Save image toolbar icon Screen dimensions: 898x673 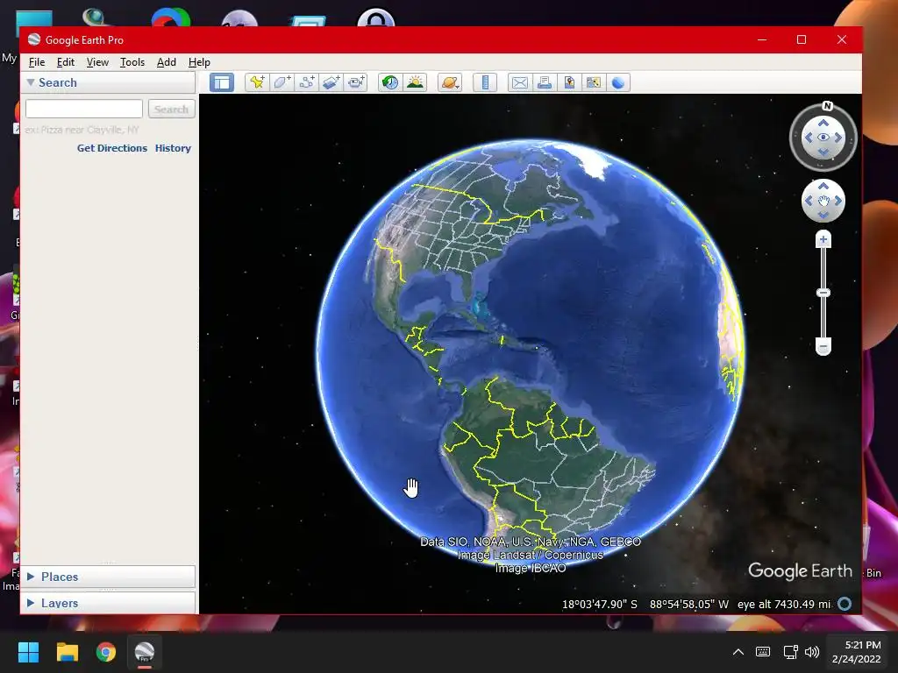568,82
